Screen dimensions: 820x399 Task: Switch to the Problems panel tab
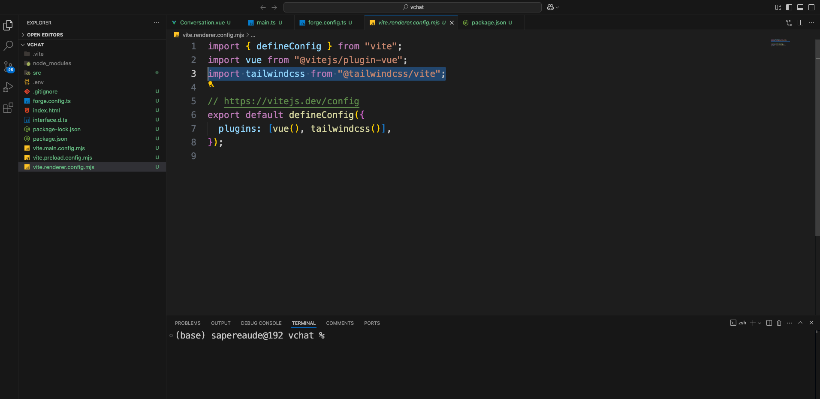[x=187, y=323]
